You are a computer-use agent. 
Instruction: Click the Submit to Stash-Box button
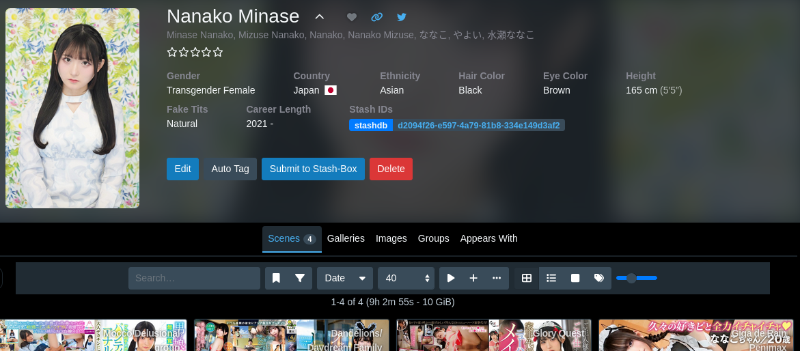[x=313, y=169]
